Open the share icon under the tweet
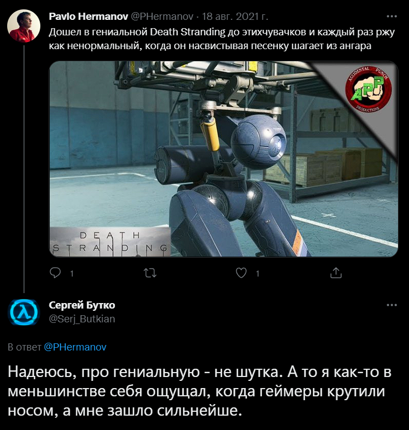This screenshot has width=409, height=430. coord(335,273)
